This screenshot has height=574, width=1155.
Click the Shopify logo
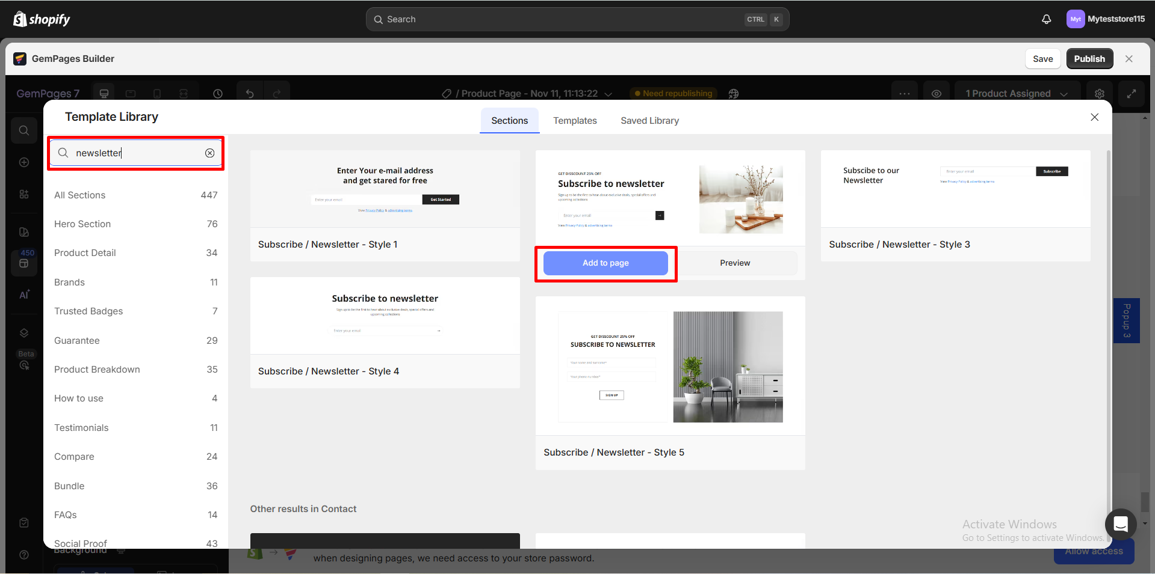pos(42,19)
